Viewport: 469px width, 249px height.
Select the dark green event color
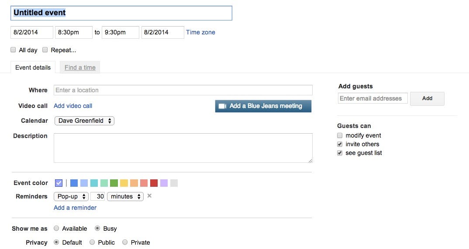click(114, 183)
